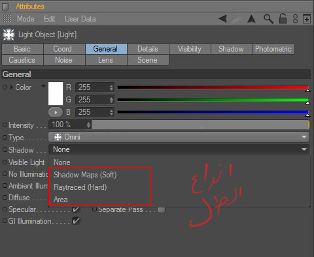The height and width of the screenshot is (257, 314).
Task: Click the up arrow navigation icon
Action: [x=251, y=19]
